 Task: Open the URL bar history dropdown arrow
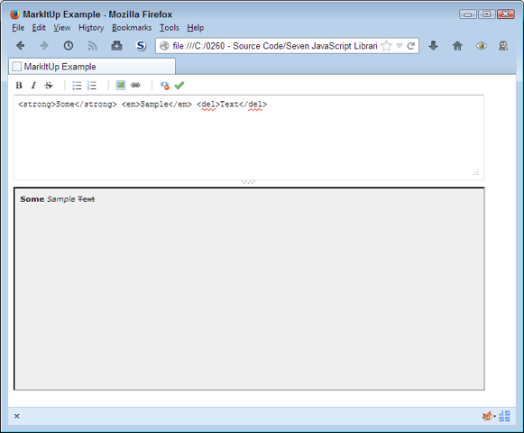400,46
